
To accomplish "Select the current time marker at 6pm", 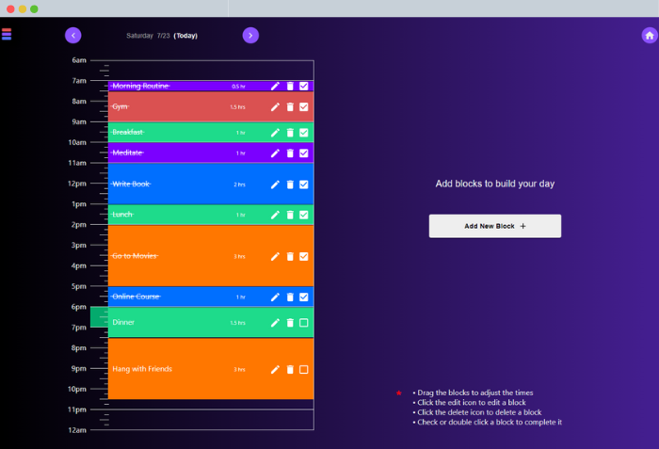I will [99, 316].
